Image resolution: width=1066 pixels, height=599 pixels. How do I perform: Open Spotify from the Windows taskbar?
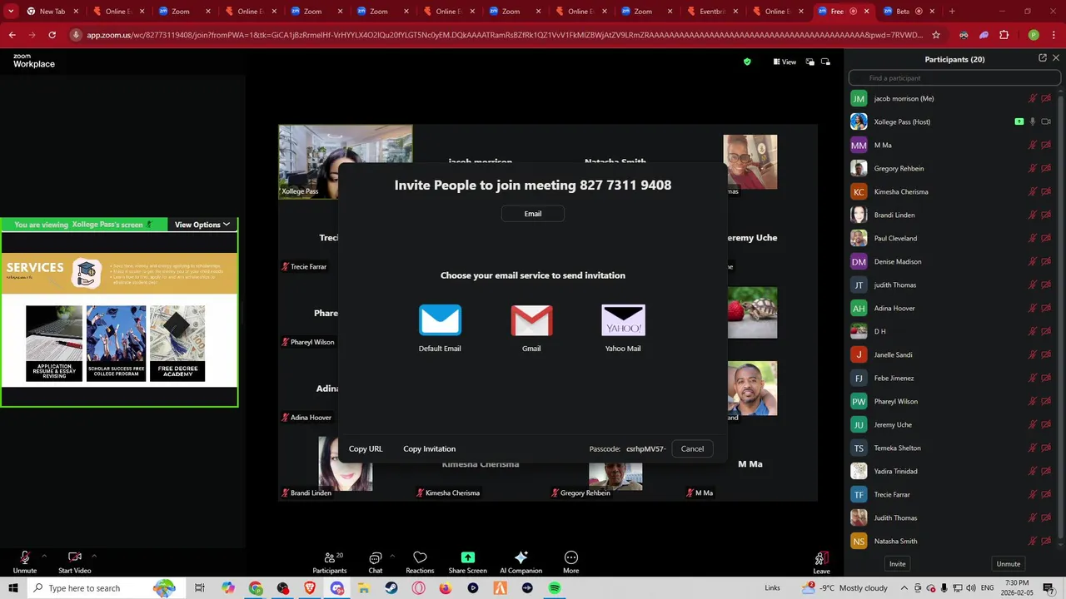[x=555, y=588]
